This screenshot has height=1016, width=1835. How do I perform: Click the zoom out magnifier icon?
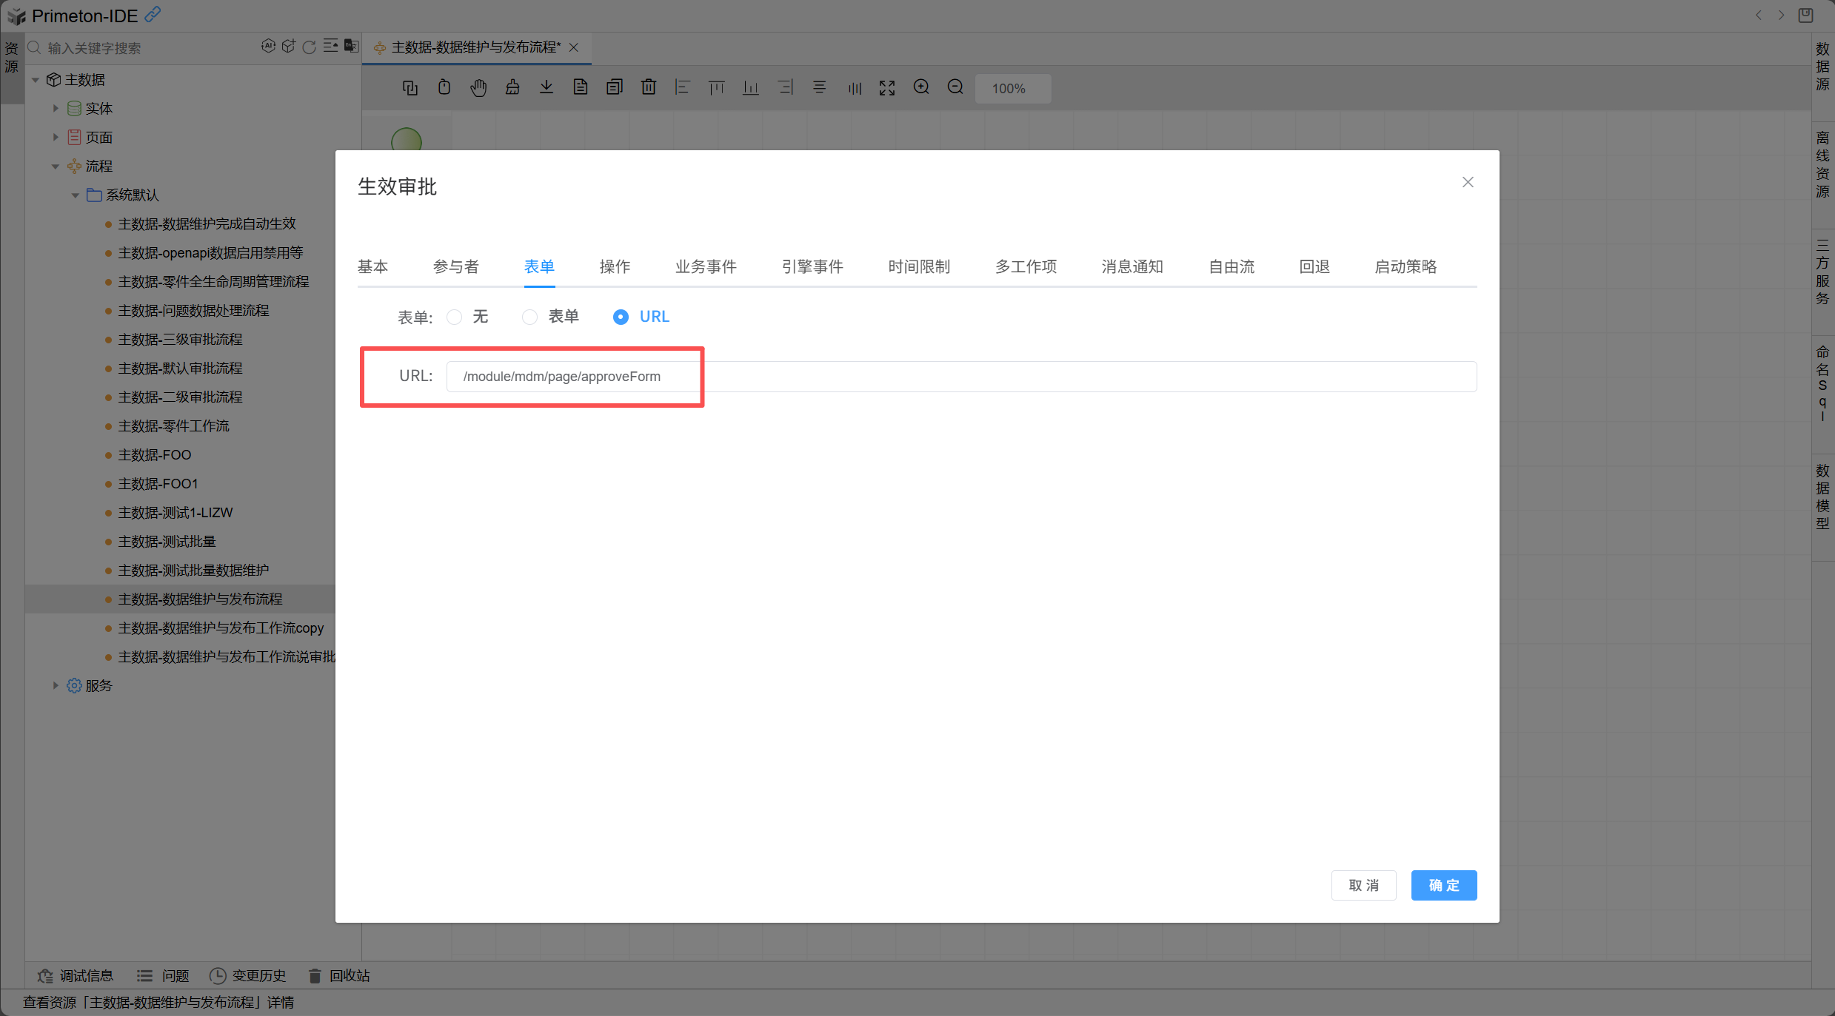(955, 87)
